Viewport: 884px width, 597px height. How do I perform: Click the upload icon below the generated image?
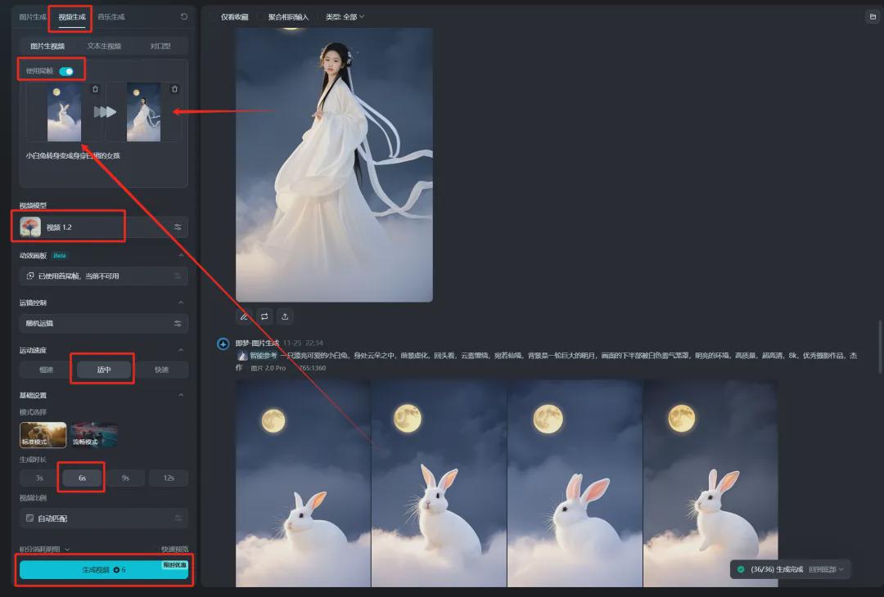click(x=285, y=317)
